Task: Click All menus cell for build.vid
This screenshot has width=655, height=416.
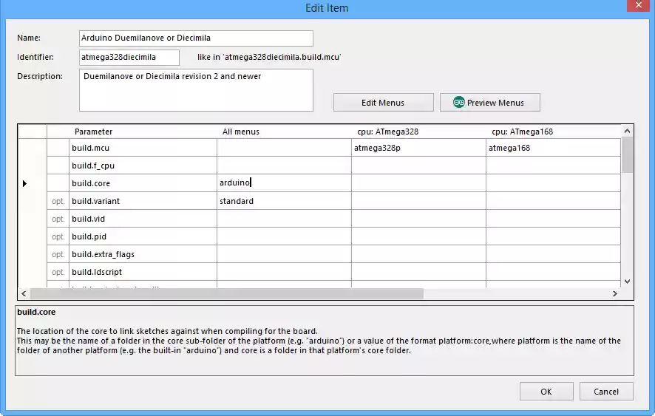Action: click(x=284, y=219)
